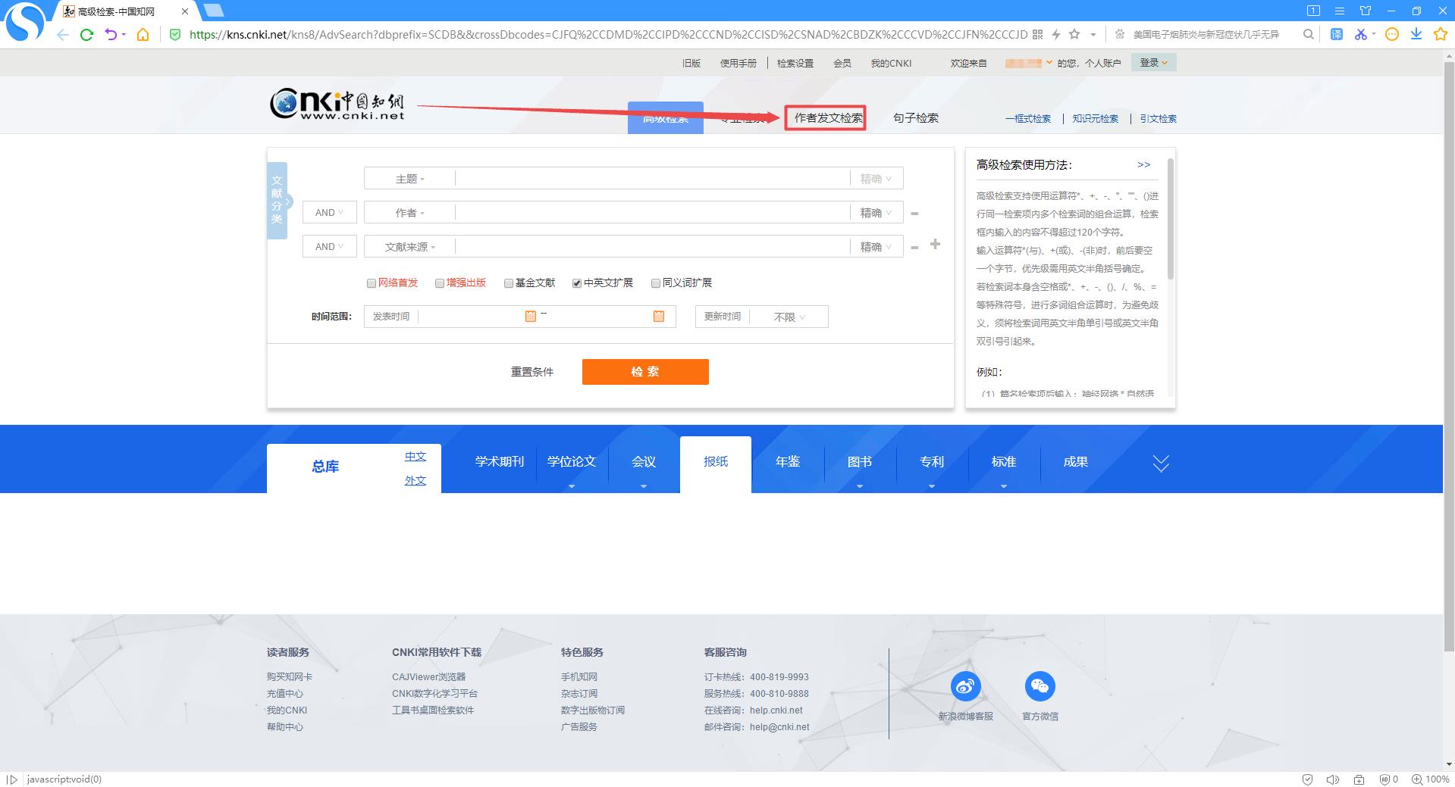This screenshot has width=1455, height=787.
Task: Open the QR code icon in address bar
Action: pos(1038,34)
